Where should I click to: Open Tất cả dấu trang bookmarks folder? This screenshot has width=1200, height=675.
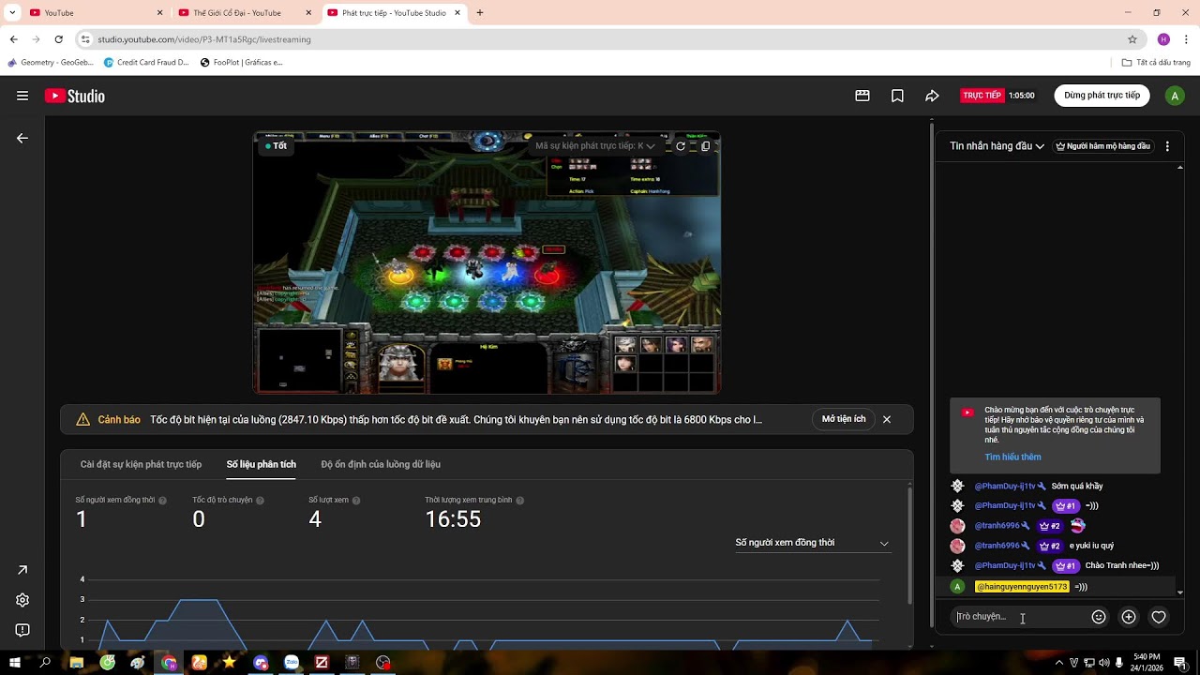tap(1156, 63)
